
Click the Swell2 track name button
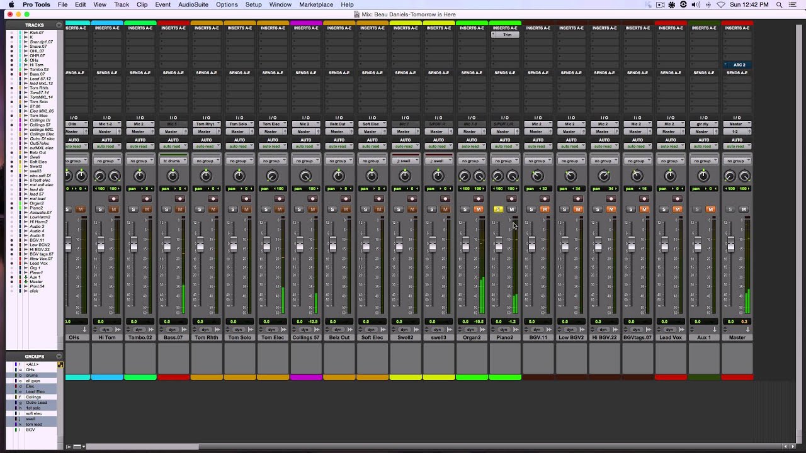405,338
